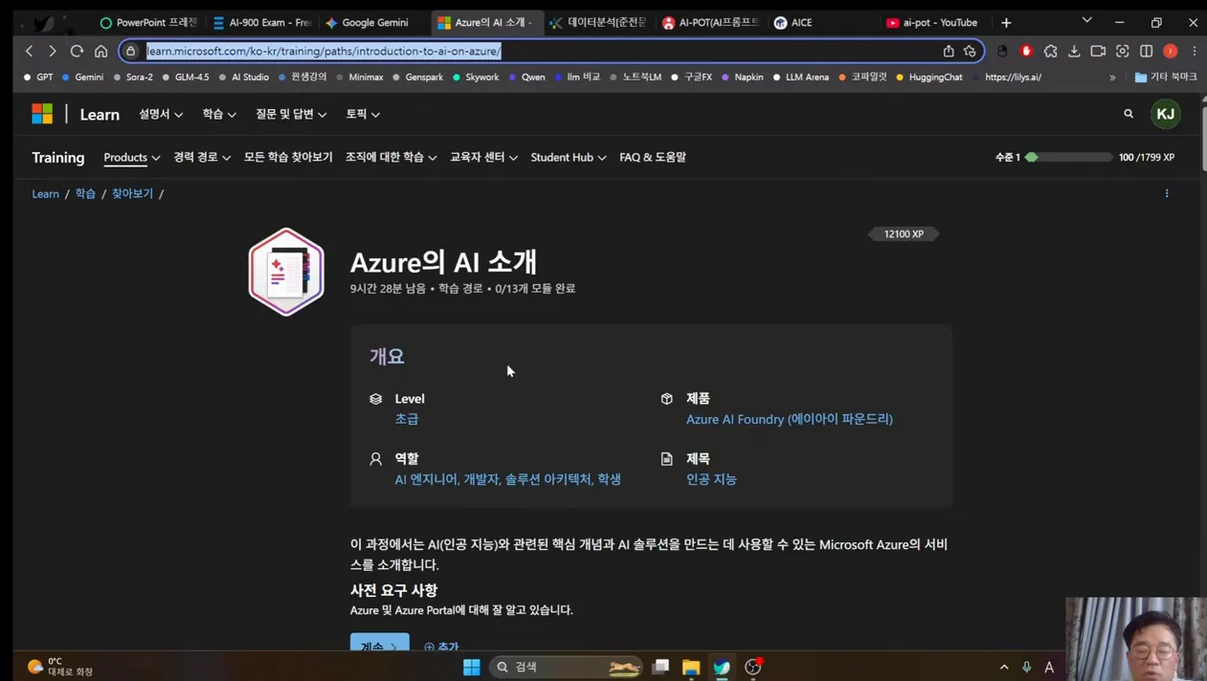This screenshot has width=1207, height=681.
Task: Open the new tab plus button
Action: [x=1006, y=22]
